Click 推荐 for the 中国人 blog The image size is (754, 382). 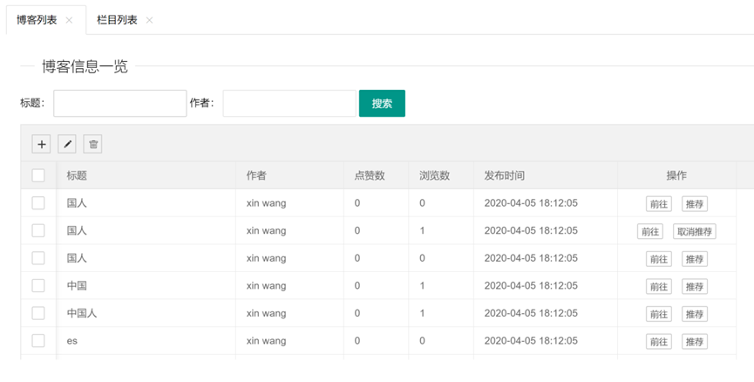point(694,314)
